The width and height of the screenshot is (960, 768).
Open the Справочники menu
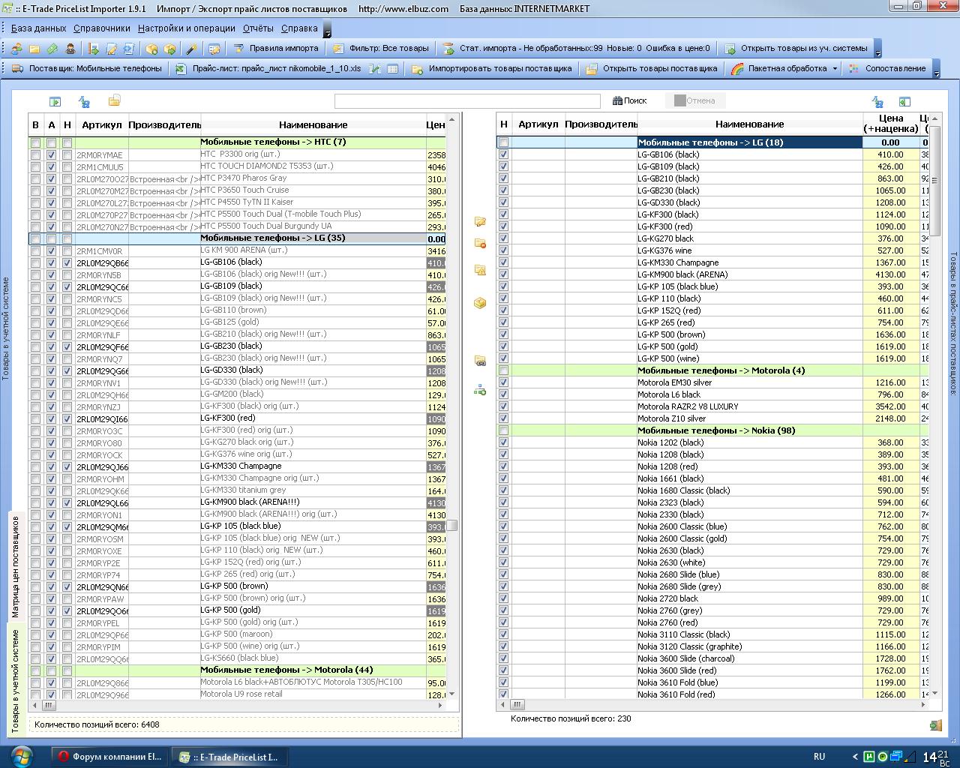(102, 28)
